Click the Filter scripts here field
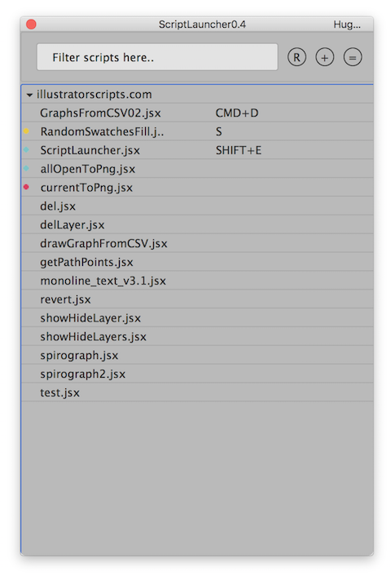Image resolution: width=391 pixels, height=576 pixels. click(157, 57)
